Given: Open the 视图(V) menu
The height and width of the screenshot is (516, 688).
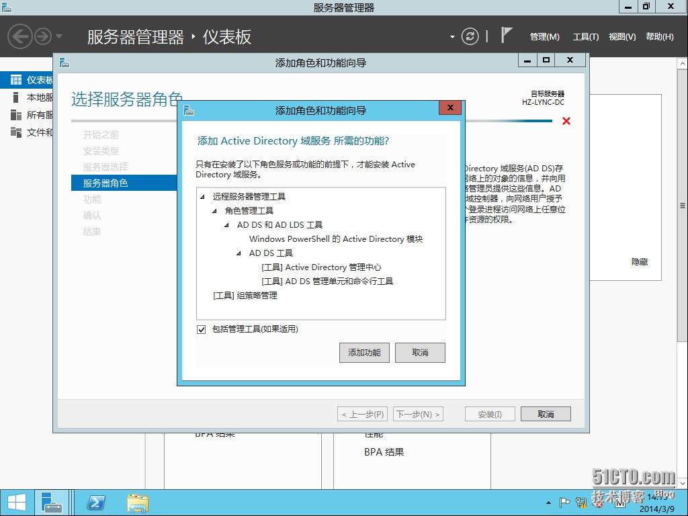Looking at the screenshot, I should pos(622,37).
